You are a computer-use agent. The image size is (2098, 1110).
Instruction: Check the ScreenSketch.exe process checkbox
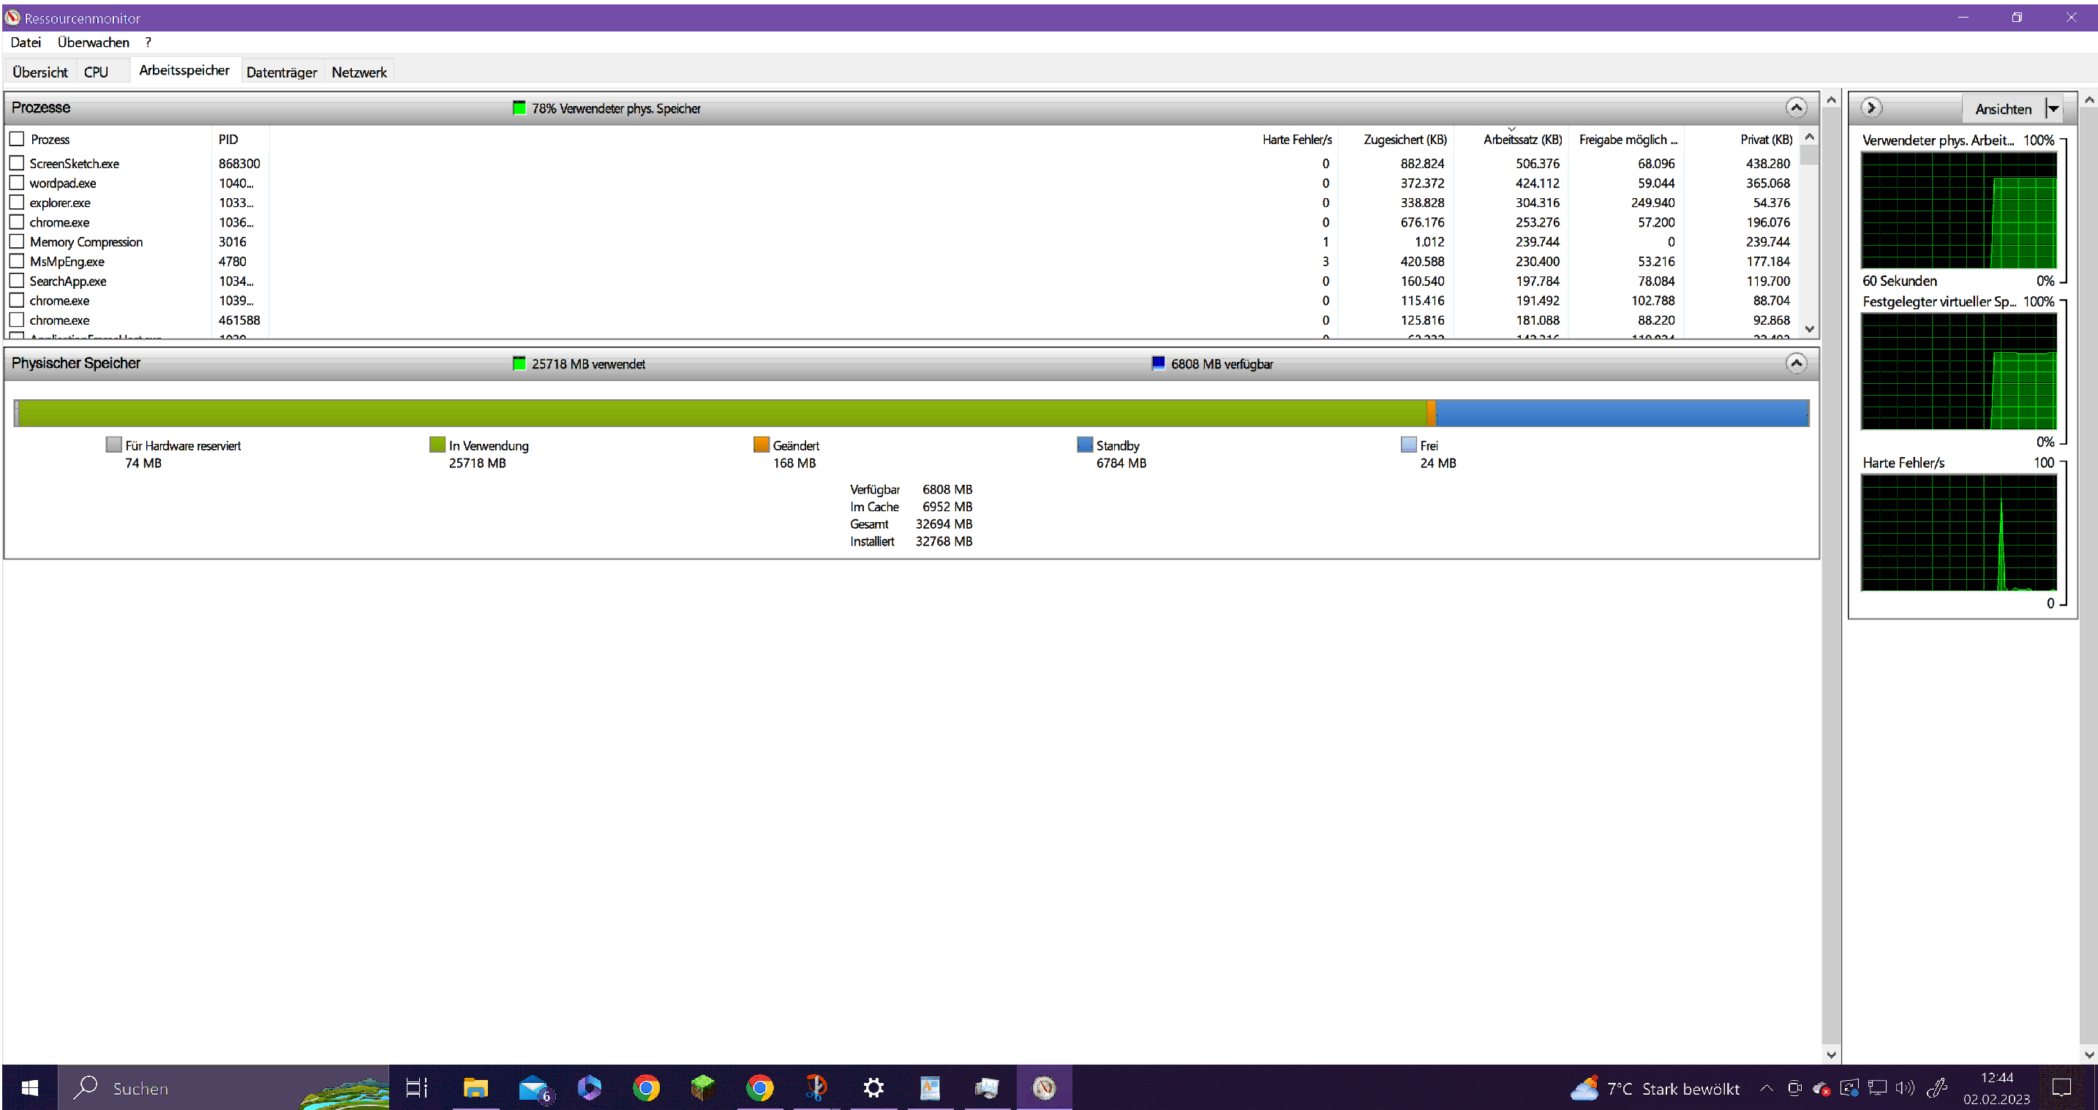pyautogui.click(x=17, y=163)
